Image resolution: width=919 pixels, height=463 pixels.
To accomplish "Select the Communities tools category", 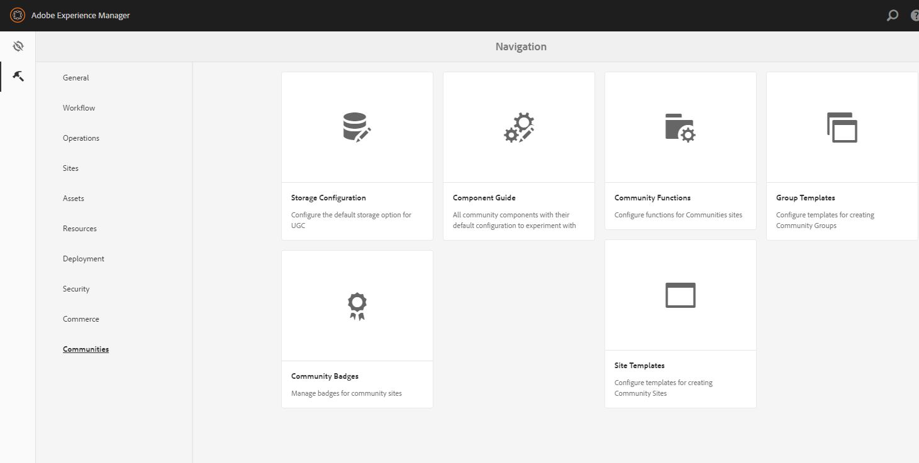I will (x=86, y=349).
